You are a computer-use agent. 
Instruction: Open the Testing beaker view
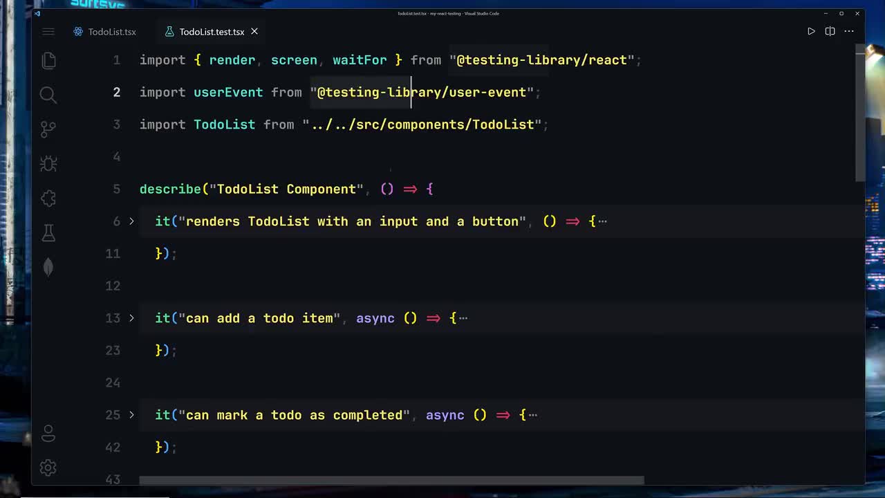click(48, 233)
